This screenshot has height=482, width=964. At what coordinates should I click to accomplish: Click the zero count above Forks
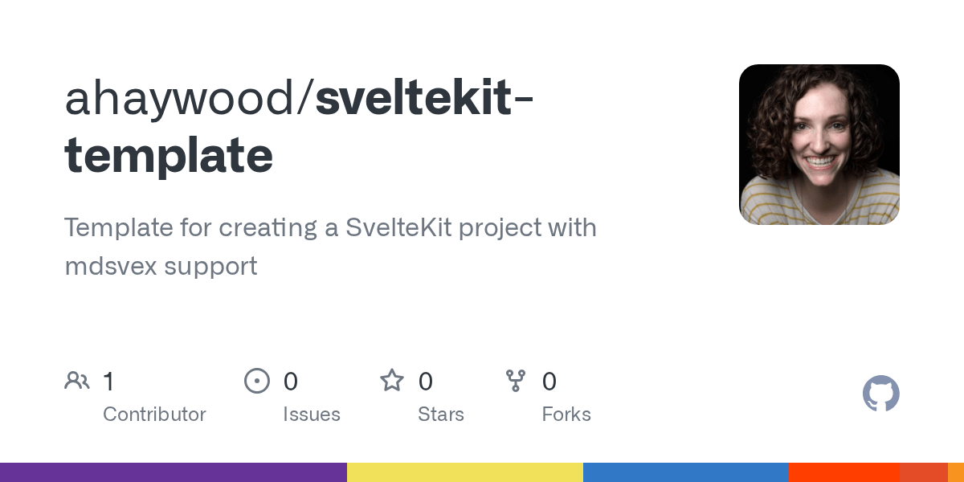(x=549, y=381)
